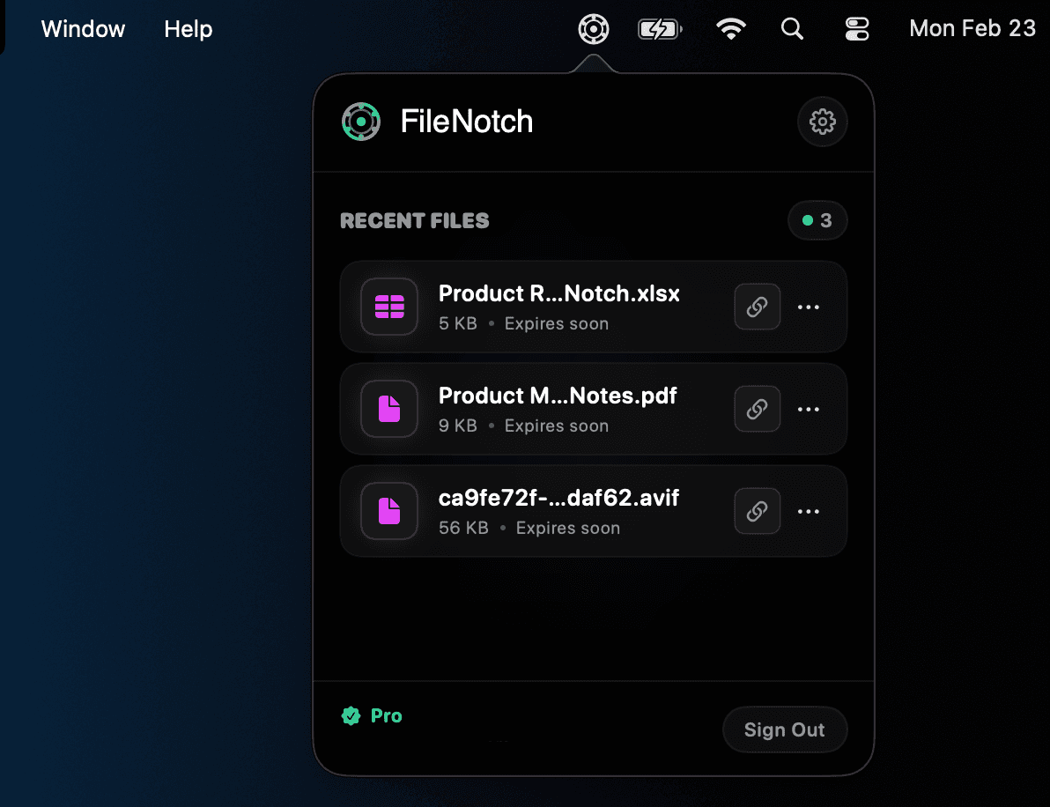This screenshot has width=1050, height=807.
Task: Open the more options menu for the PDF file
Action: pos(809,409)
